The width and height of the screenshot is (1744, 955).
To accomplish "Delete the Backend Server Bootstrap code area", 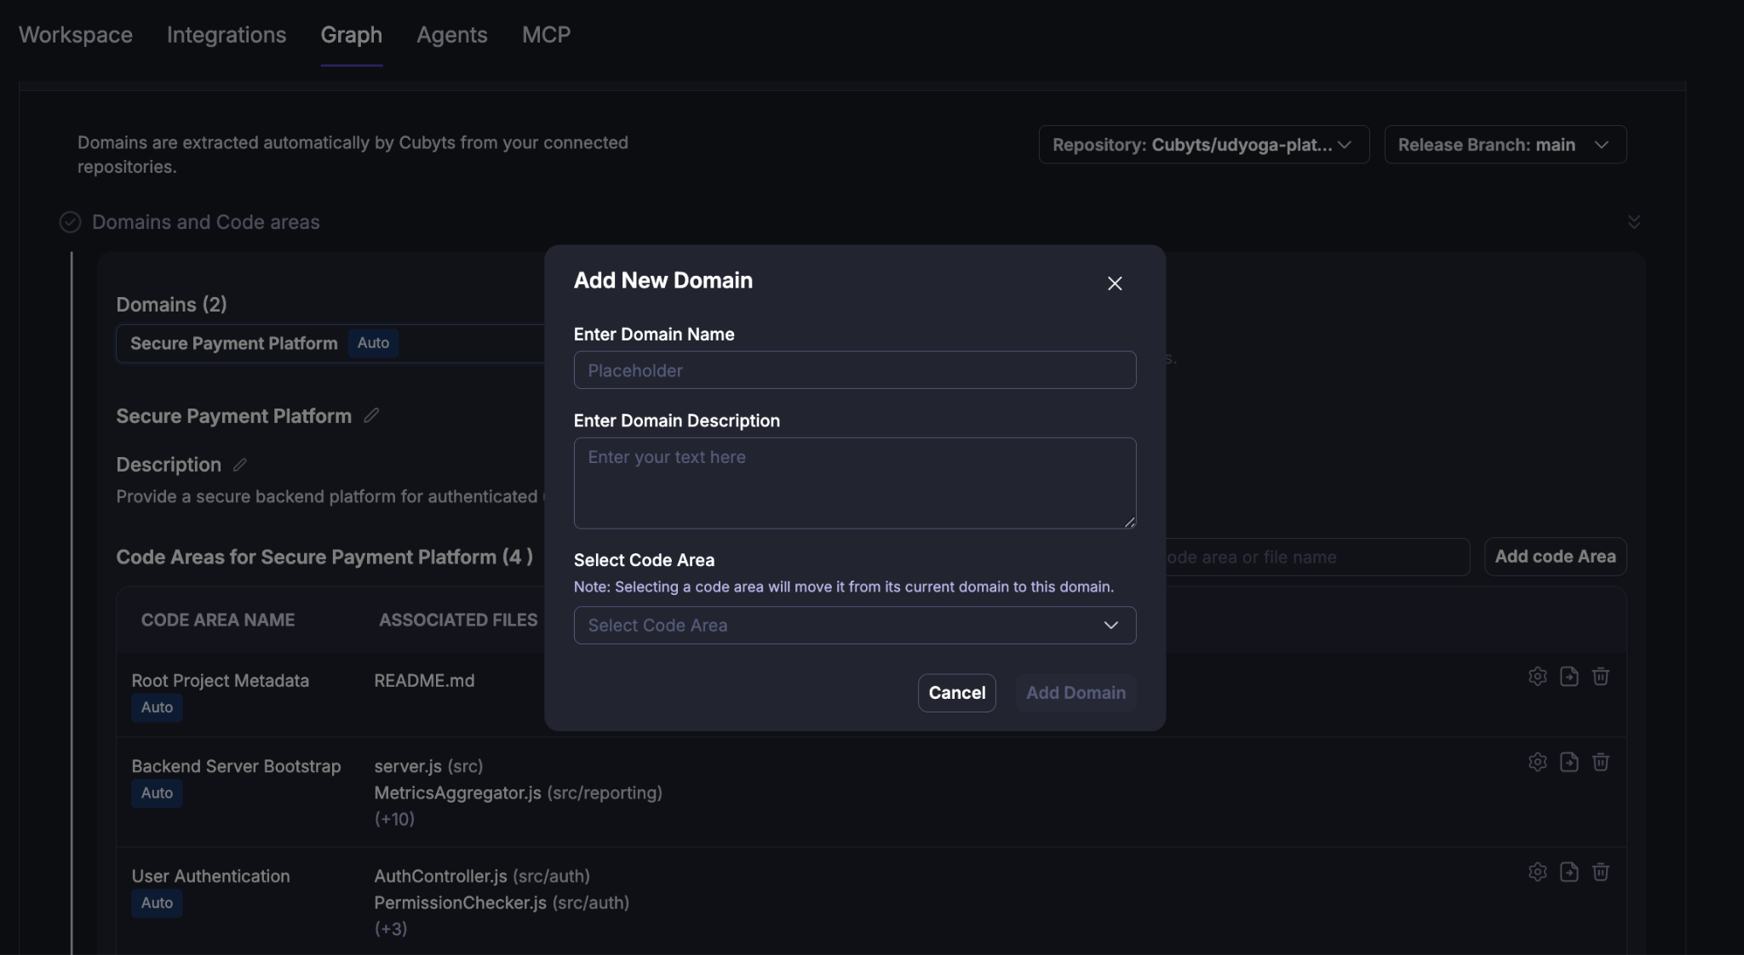I will [x=1600, y=762].
